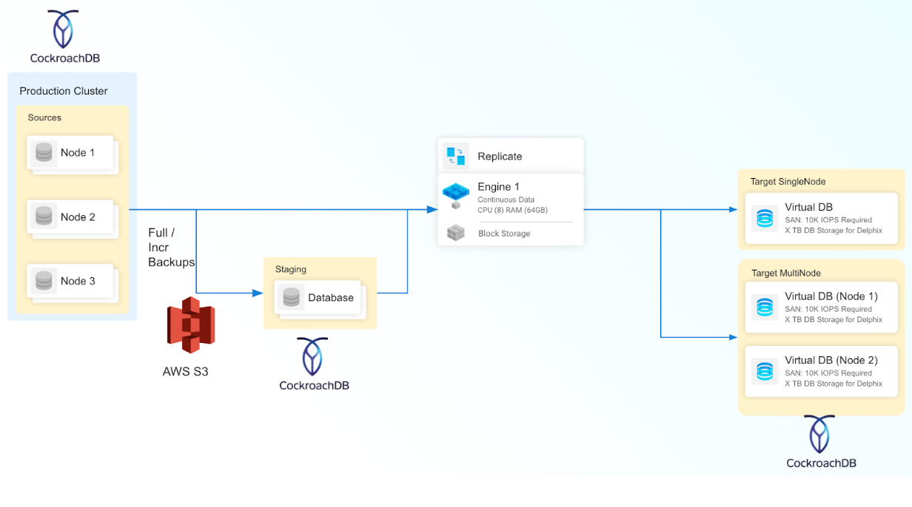The height and width of the screenshot is (507, 912).
Task: Click the AWS S3 bucket icon
Action: point(190,325)
